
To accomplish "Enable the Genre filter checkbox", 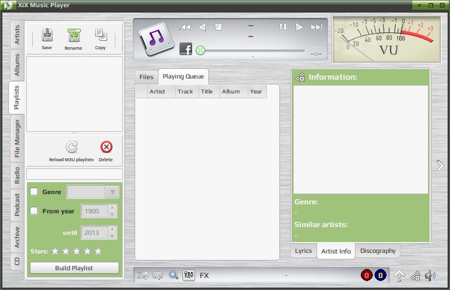I will (x=34, y=191).
